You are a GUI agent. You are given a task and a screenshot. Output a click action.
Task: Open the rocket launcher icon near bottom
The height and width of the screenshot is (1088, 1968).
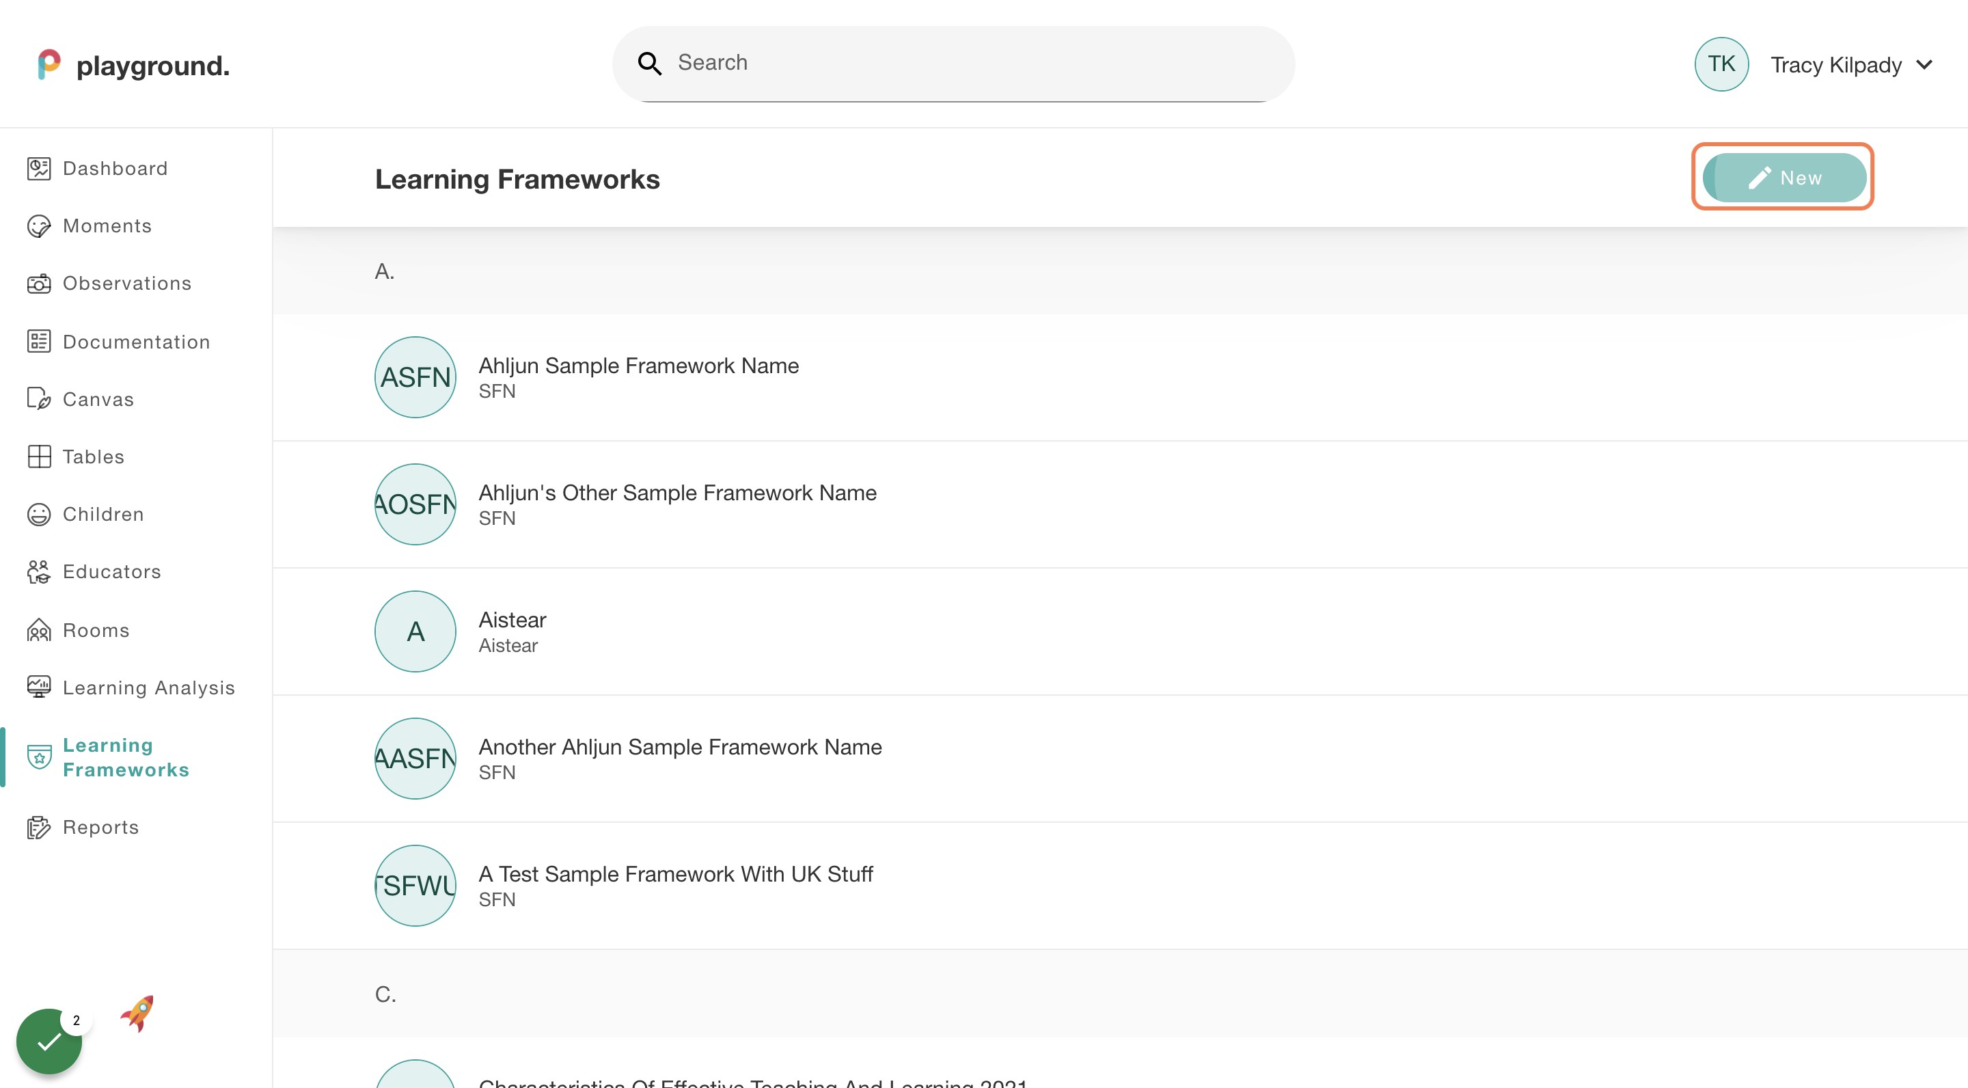point(137,1014)
